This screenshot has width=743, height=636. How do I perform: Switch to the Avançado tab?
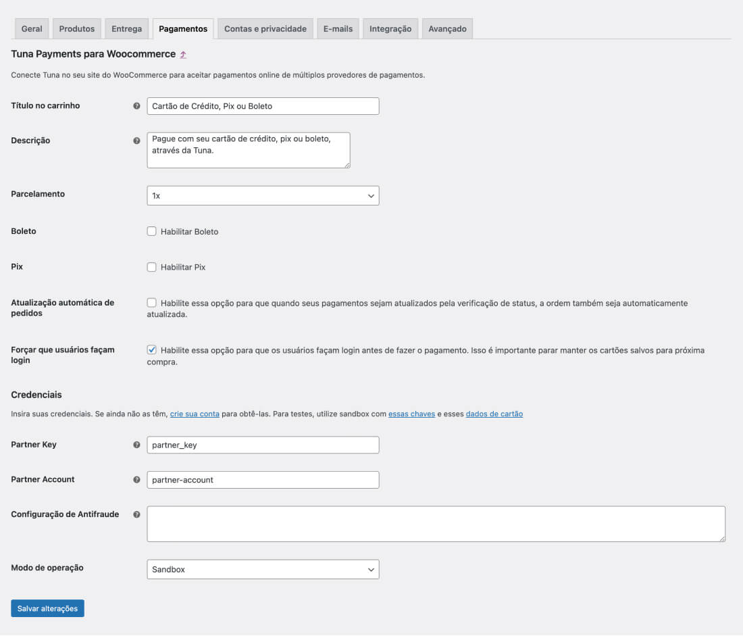click(x=447, y=29)
